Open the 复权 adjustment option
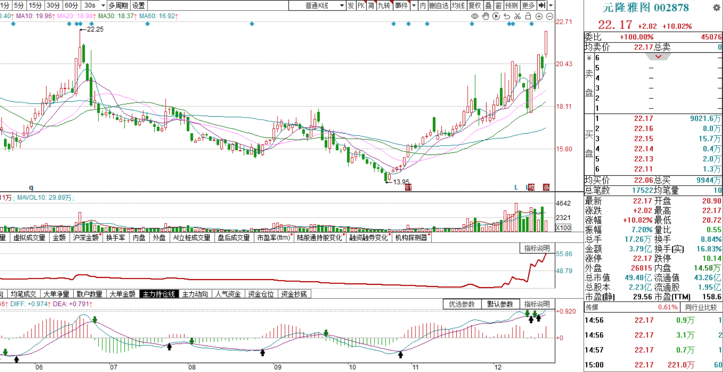723x372 pixels. [475, 5]
